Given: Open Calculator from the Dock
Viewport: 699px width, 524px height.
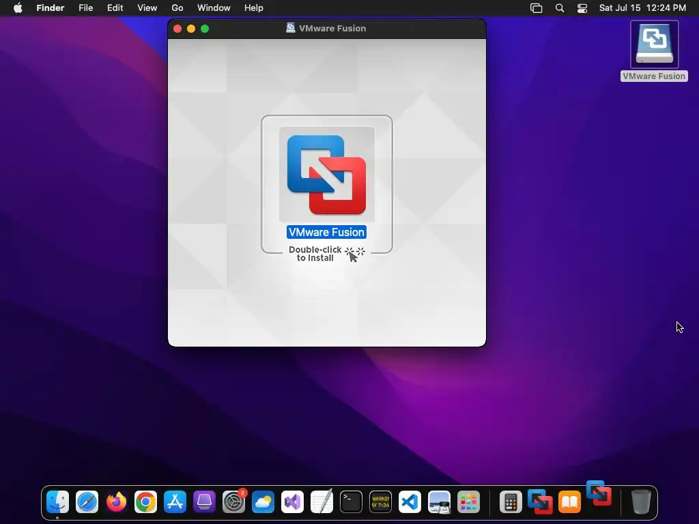Looking at the screenshot, I should (511, 502).
